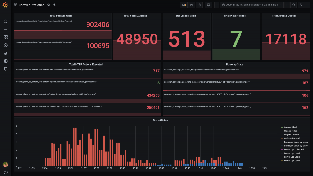Click the Create plus icon in sidebar
The height and width of the screenshot is (176, 313).
pyautogui.click(x=6, y=29)
